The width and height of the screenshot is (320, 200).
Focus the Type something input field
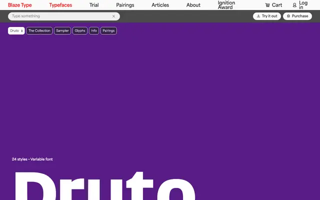64,16
